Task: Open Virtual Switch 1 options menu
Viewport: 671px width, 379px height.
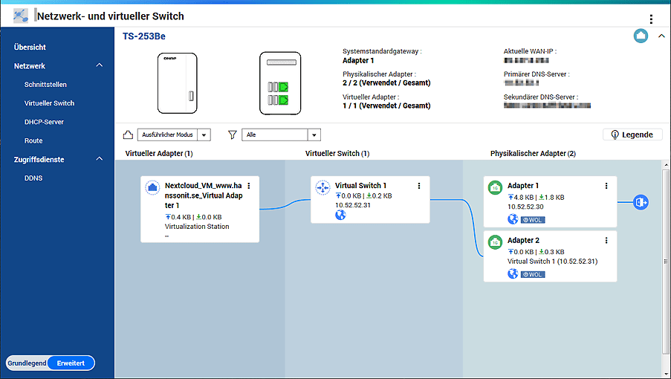Action: pyautogui.click(x=419, y=186)
